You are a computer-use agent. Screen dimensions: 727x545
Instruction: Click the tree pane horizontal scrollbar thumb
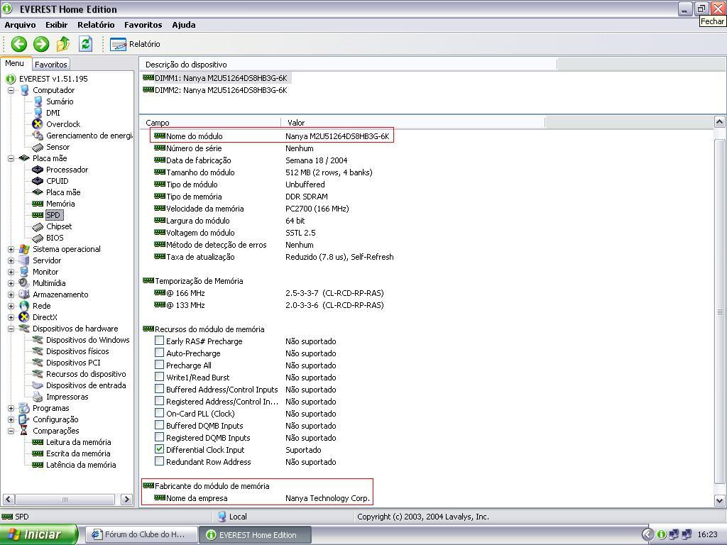(x=65, y=499)
